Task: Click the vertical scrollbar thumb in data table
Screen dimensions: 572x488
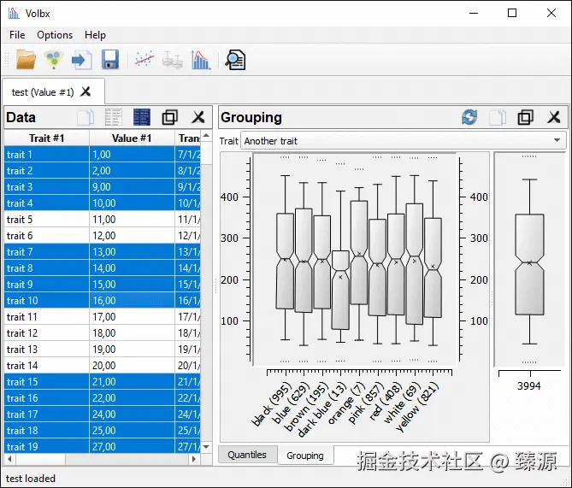Action: tap(206, 153)
